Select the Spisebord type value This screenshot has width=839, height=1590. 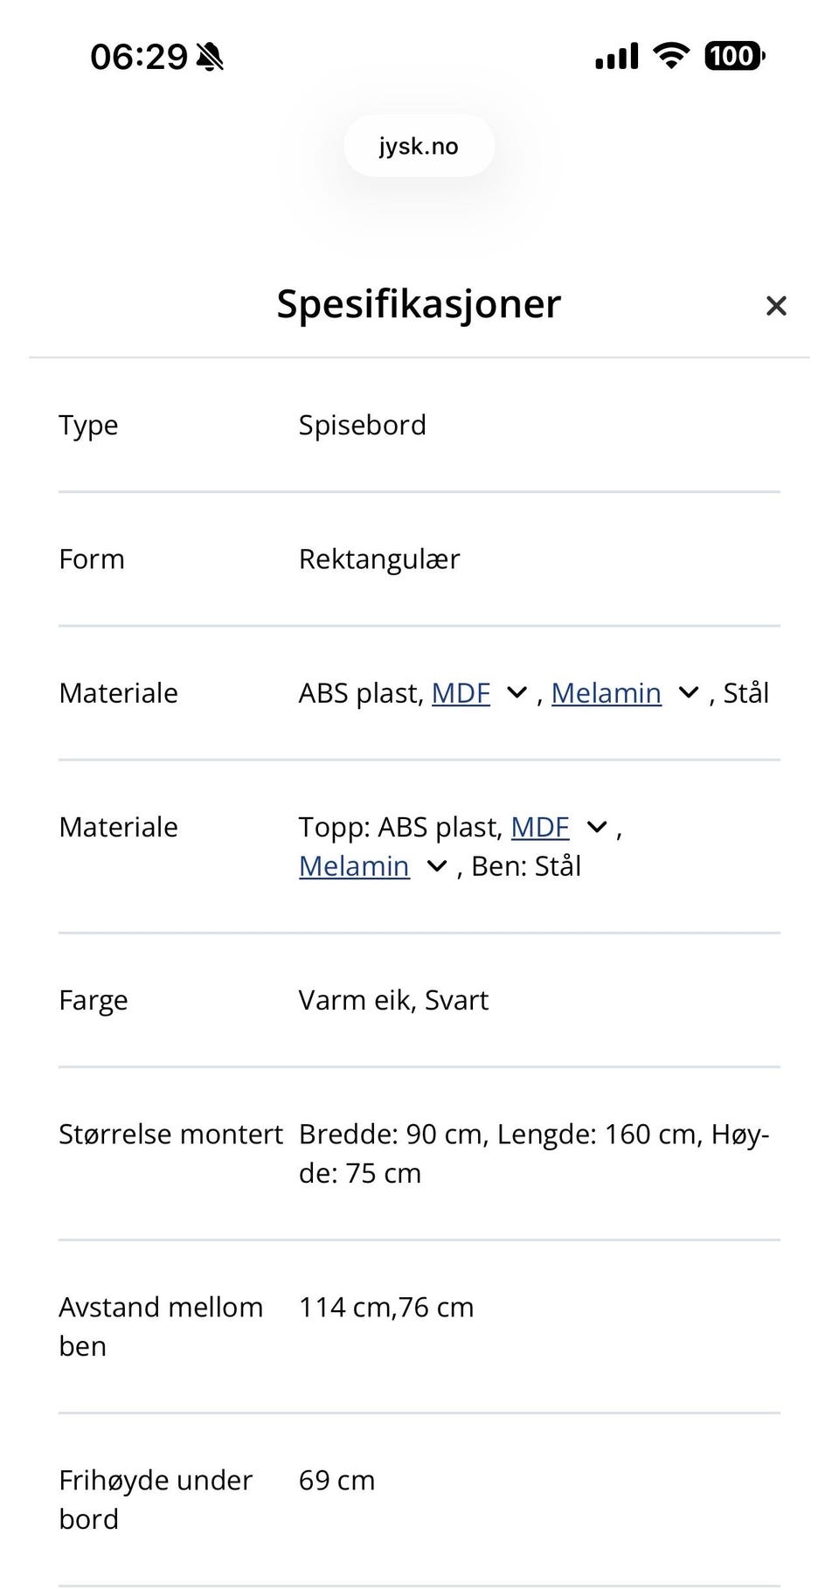pos(362,426)
